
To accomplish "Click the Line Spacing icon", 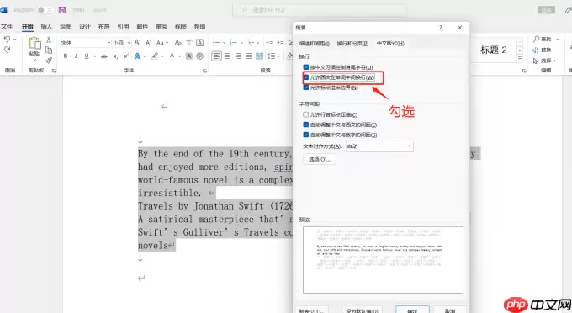I will [272, 56].
